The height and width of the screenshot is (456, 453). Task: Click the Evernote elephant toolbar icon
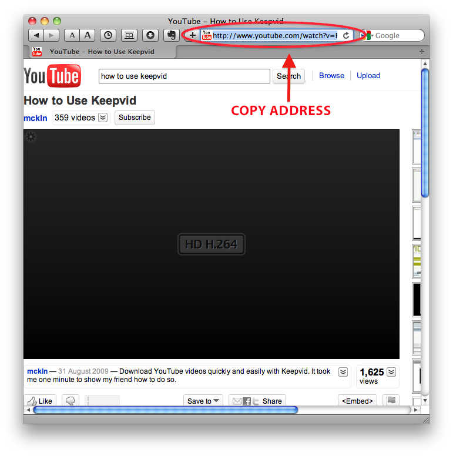tap(171, 35)
